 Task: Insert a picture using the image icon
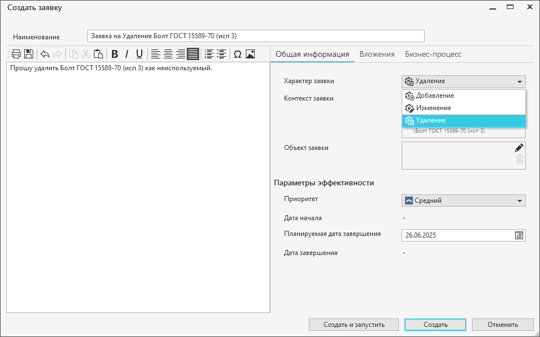click(250, 54)
